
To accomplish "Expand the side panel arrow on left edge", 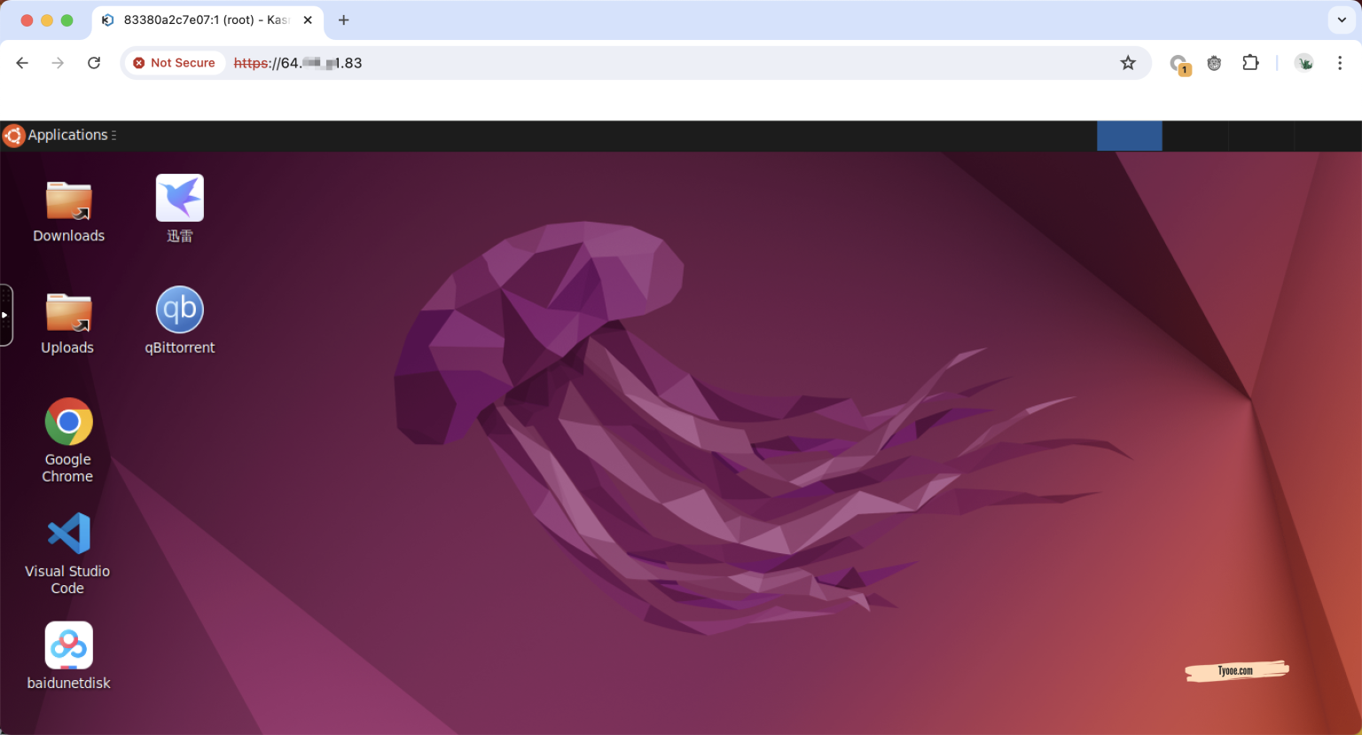I will point(7,315).
